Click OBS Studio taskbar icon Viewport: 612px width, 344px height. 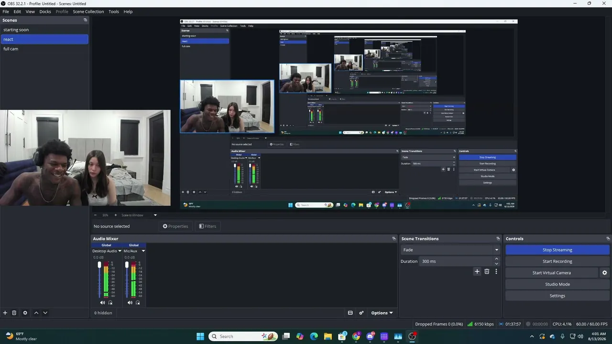412,336
